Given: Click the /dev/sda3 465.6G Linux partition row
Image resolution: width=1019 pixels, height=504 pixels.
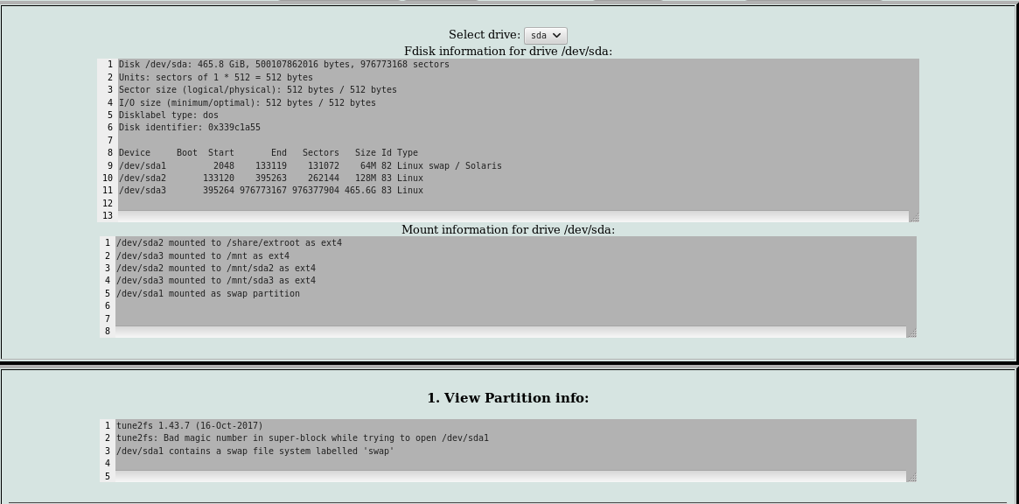Looking at the screenshot, I should [270, 191].
